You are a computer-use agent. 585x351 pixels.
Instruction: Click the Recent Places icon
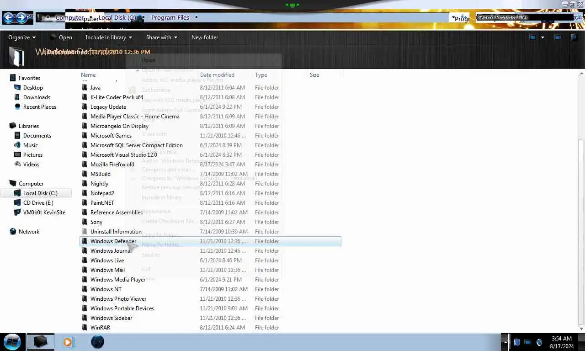(x=17, y=107)
